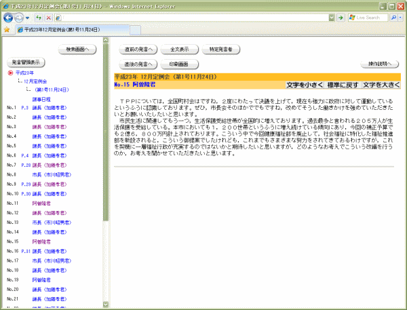
Task: Click the Live Search magnifier icon
Action: (x=393, y=18)
